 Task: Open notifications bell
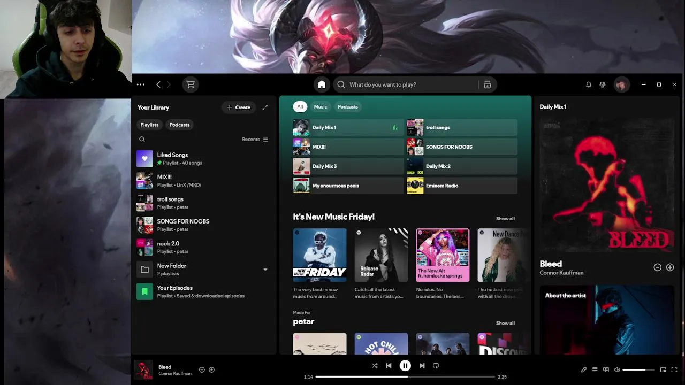[588, 84]
